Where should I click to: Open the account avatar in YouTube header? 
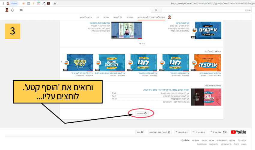point(7,10)
